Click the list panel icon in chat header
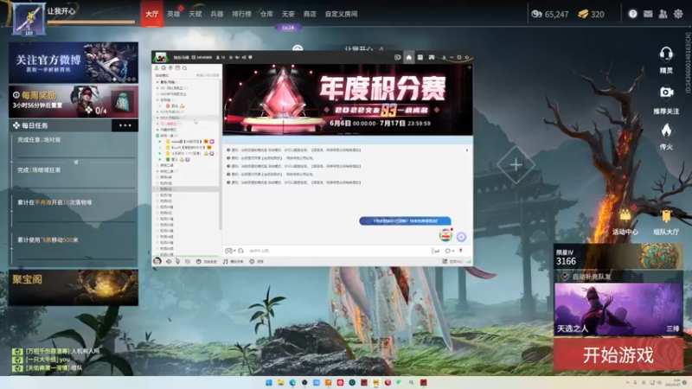 click(x=420, y=57)
